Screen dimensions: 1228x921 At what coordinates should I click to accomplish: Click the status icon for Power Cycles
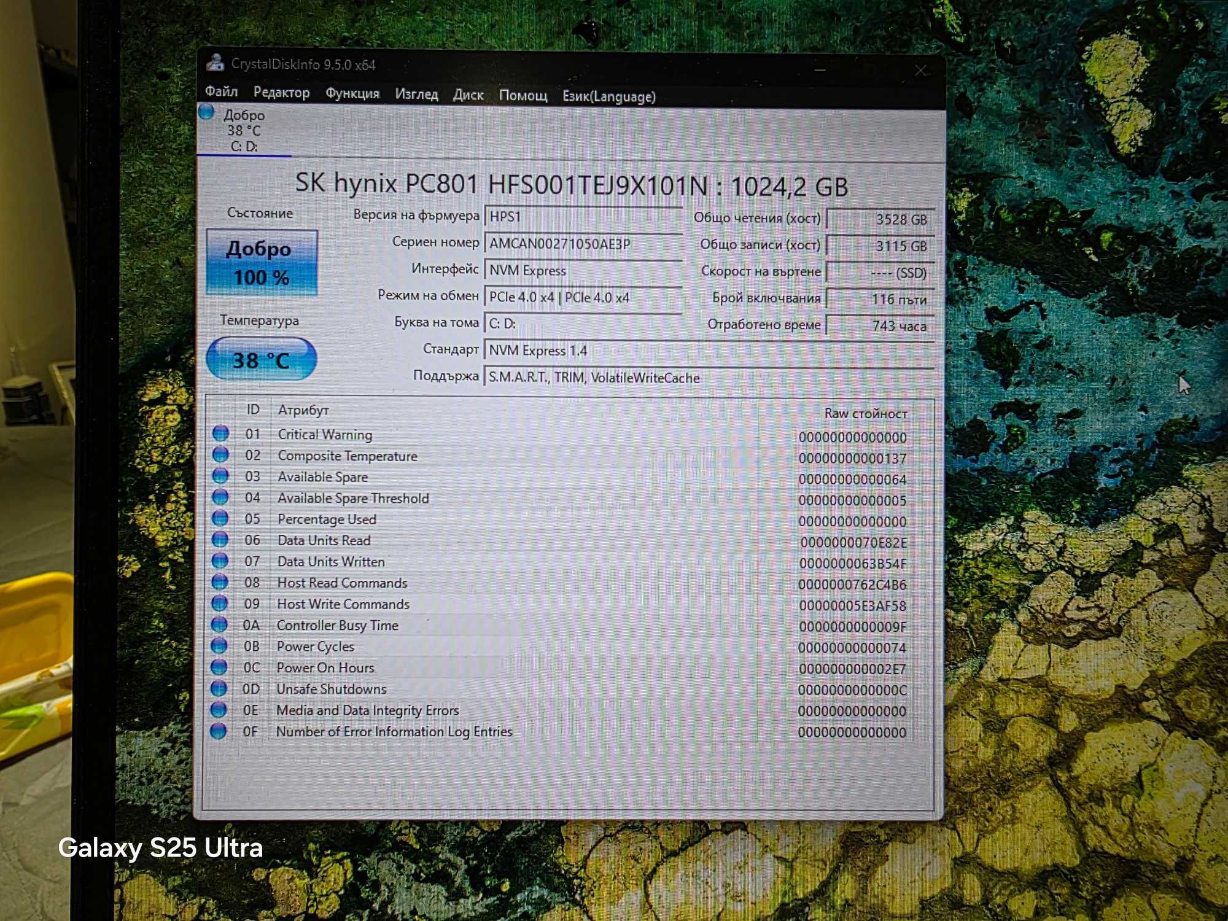(219, 646)
